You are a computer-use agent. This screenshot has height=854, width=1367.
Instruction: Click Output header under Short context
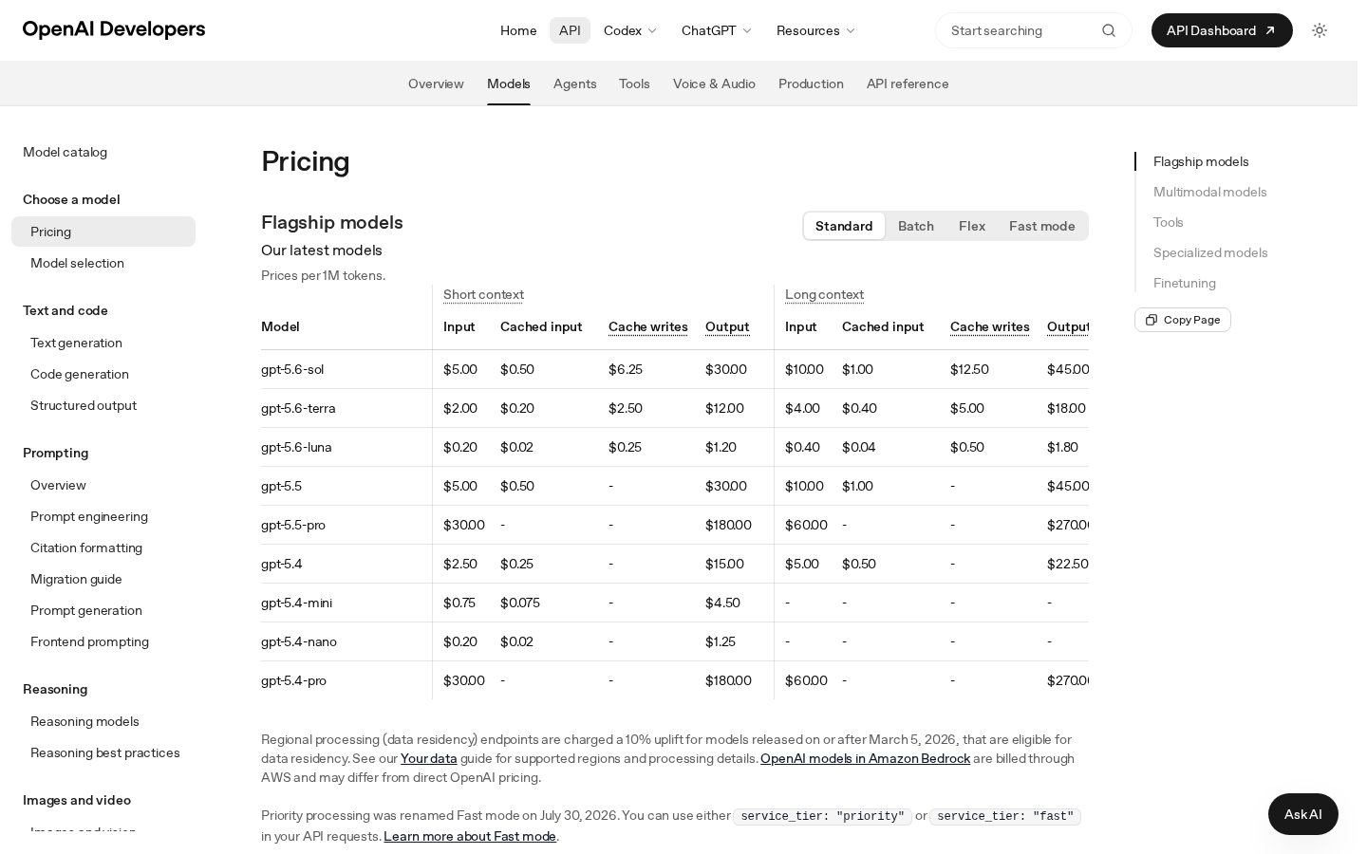pos(727,326)
